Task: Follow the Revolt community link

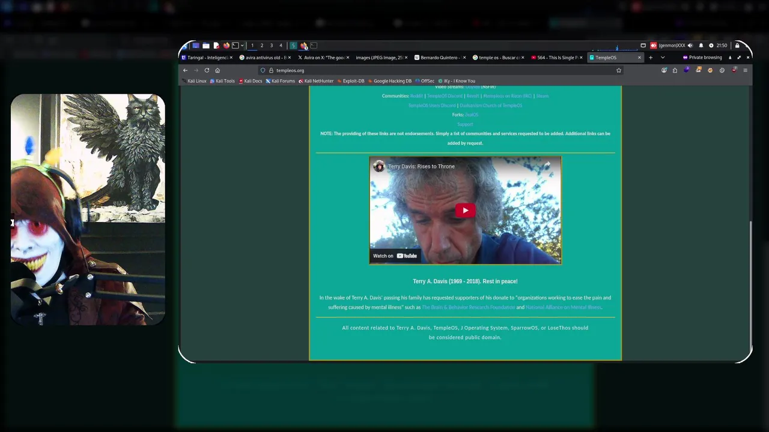Action: (x=473, y=96)
